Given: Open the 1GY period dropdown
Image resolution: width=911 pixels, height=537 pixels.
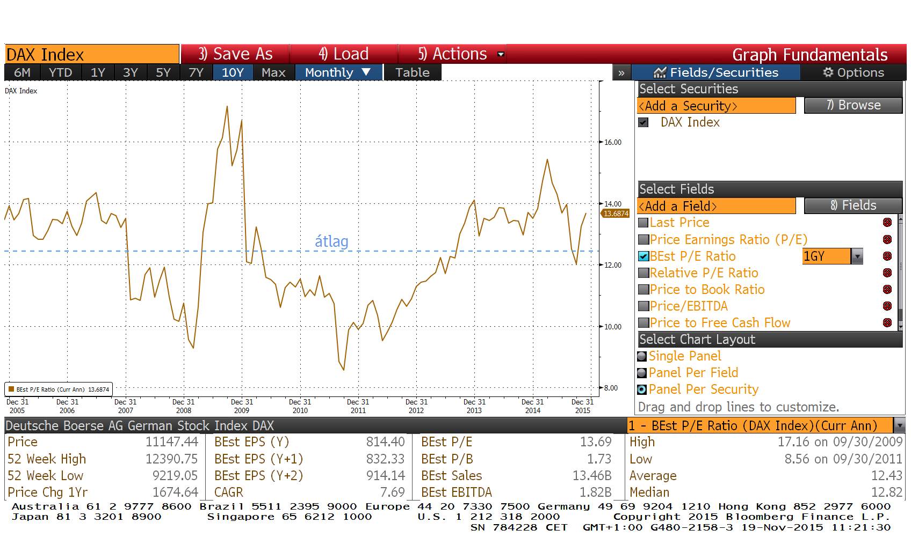Looking at the screenshot, I should pyautogui.click(x=857, y=256).
